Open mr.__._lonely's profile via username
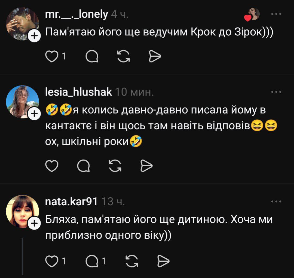This screenshot has height=278, width=294. [76, 14]
